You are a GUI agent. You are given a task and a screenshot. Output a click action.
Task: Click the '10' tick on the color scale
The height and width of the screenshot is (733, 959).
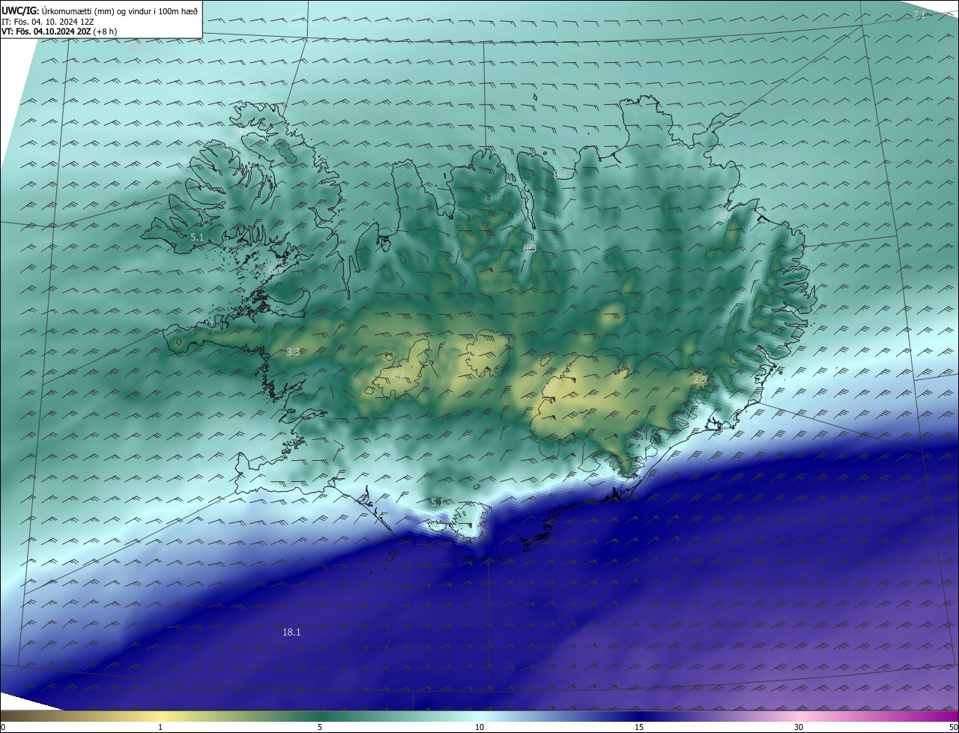(x=479, y=728)
